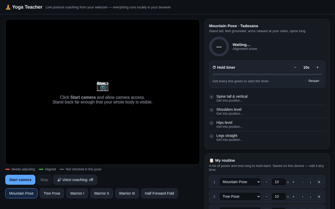Click the camera placeholder icon
Screen dimensions: 335x209
pyautogui.click(x=103, y=86)
